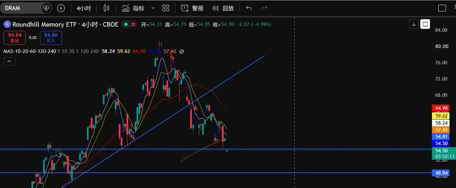Toggle the white auto-fit scale button

(x=425, y=24)
